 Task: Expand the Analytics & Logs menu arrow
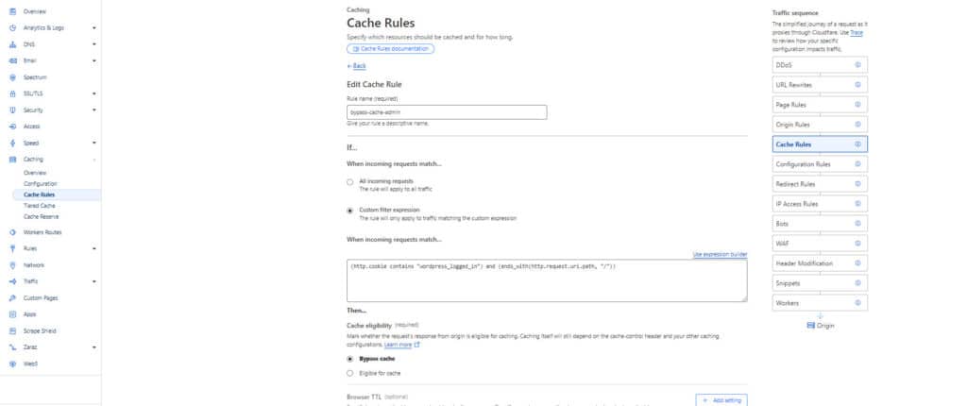(x=94, y=28)
